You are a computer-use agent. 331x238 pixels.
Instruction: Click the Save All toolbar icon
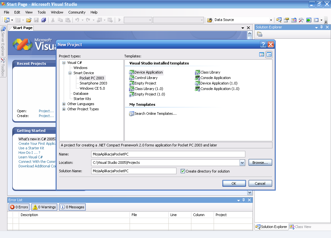pos(44,20)
